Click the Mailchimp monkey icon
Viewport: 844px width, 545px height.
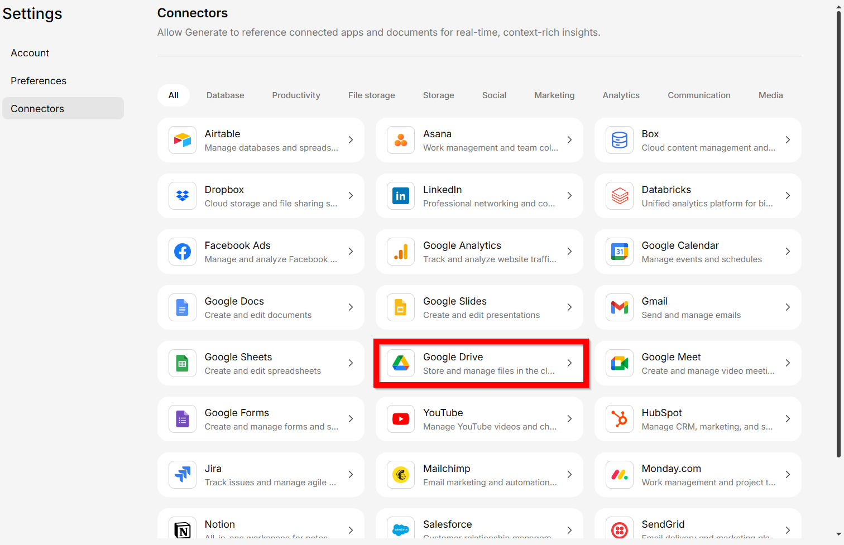[401, 475]
